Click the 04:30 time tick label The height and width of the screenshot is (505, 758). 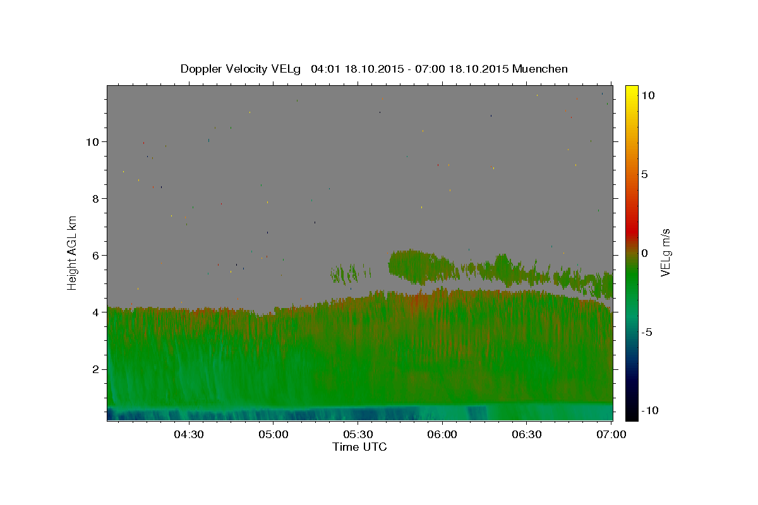tap(188, 434)
